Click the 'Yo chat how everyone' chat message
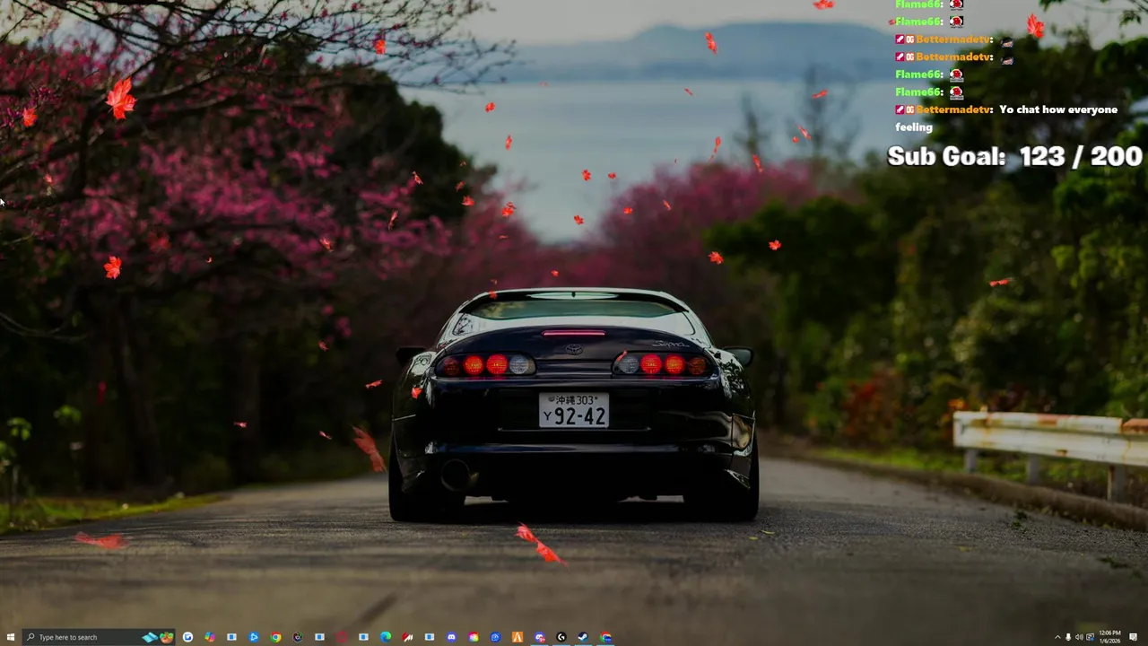 (x=1058, y=109)
